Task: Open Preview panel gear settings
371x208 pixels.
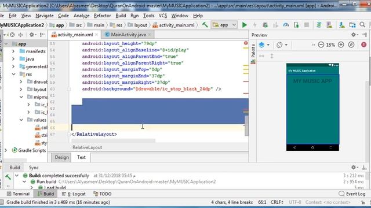Action: click(x=354, y=35)
